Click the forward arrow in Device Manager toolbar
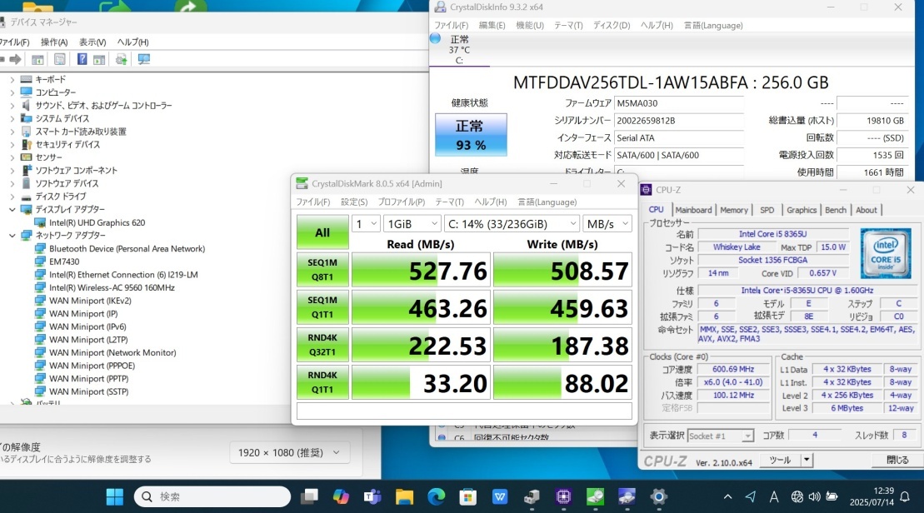 tap(15, 59)
